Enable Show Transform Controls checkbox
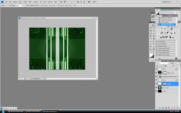181x113 pixels. click(26, 5)
